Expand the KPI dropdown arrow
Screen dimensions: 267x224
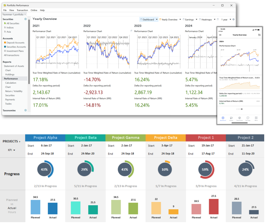[x=14, y=150]
